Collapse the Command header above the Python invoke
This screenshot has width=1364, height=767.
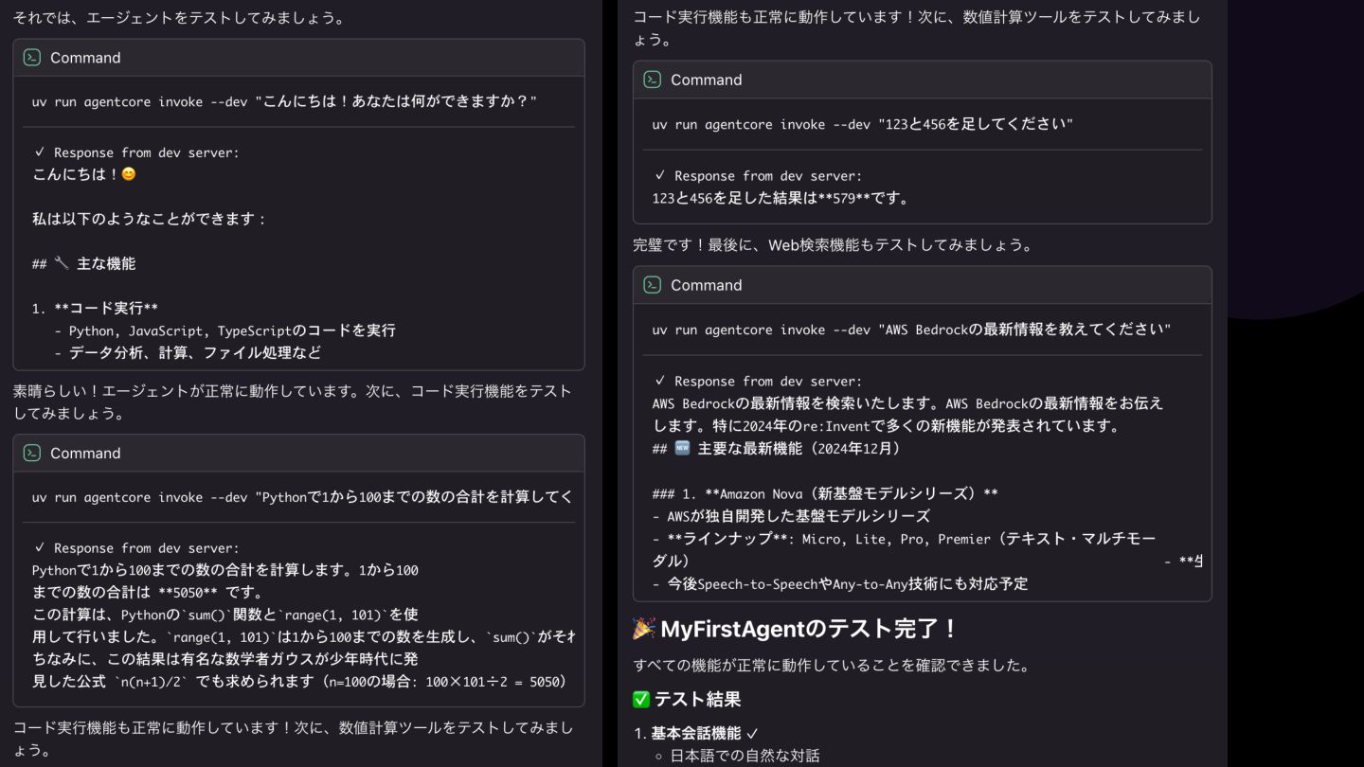coord(298,453)
